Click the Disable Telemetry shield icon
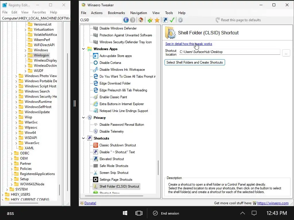The width and height of the screenshot is (294, 220). click(96, 131)
